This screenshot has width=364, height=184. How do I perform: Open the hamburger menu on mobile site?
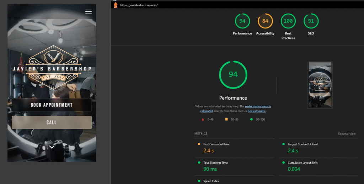click(x=89, y=12)
